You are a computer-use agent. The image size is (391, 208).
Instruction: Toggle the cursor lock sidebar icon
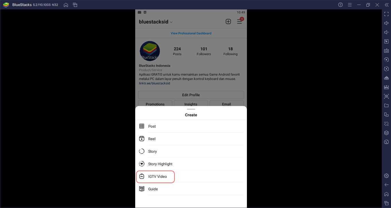386,41
